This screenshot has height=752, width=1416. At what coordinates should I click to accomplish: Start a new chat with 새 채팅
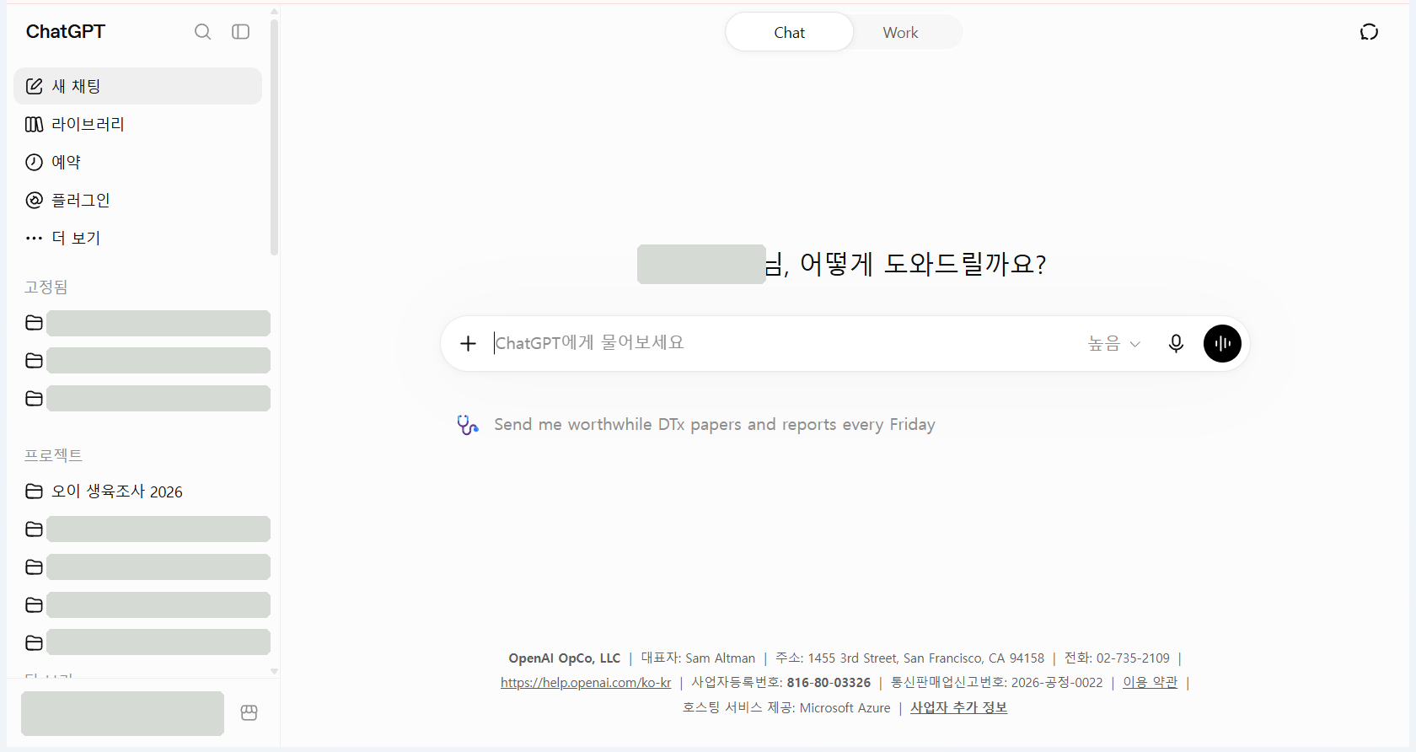click(138, 86)
